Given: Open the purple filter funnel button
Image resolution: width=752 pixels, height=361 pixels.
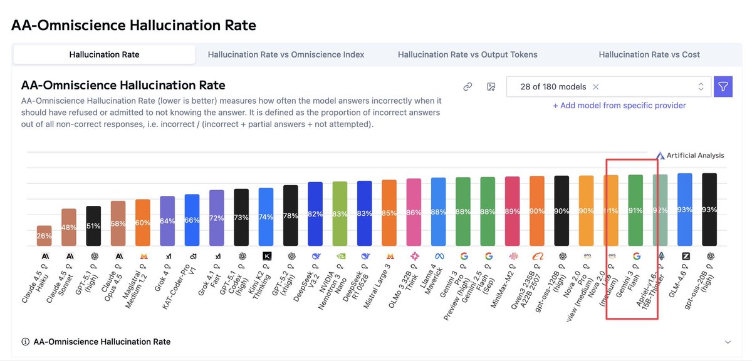Looking at the screenshot, I should [x=723, y=87].
